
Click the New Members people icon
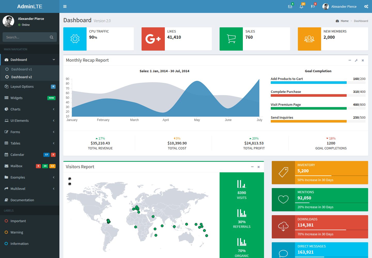coord(309,39)
